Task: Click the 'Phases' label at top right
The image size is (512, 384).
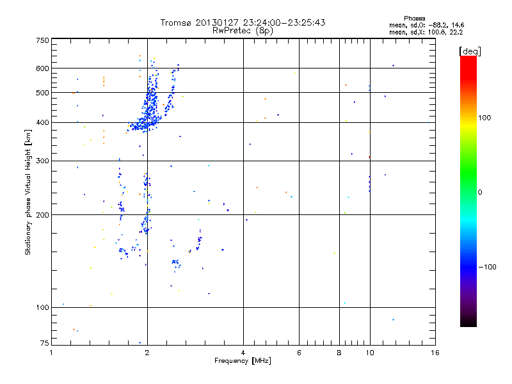Action: (x=414, y=19)
